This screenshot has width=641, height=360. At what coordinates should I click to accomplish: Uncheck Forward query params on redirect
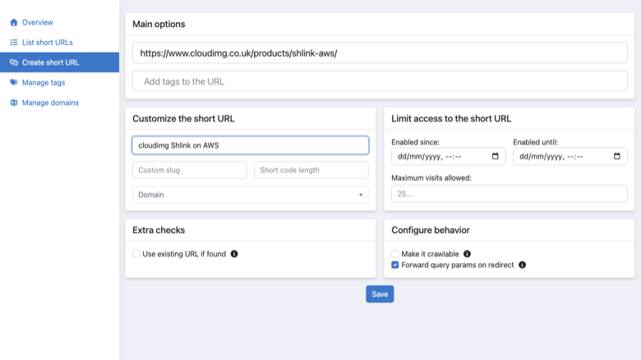(x=395, y=265)
